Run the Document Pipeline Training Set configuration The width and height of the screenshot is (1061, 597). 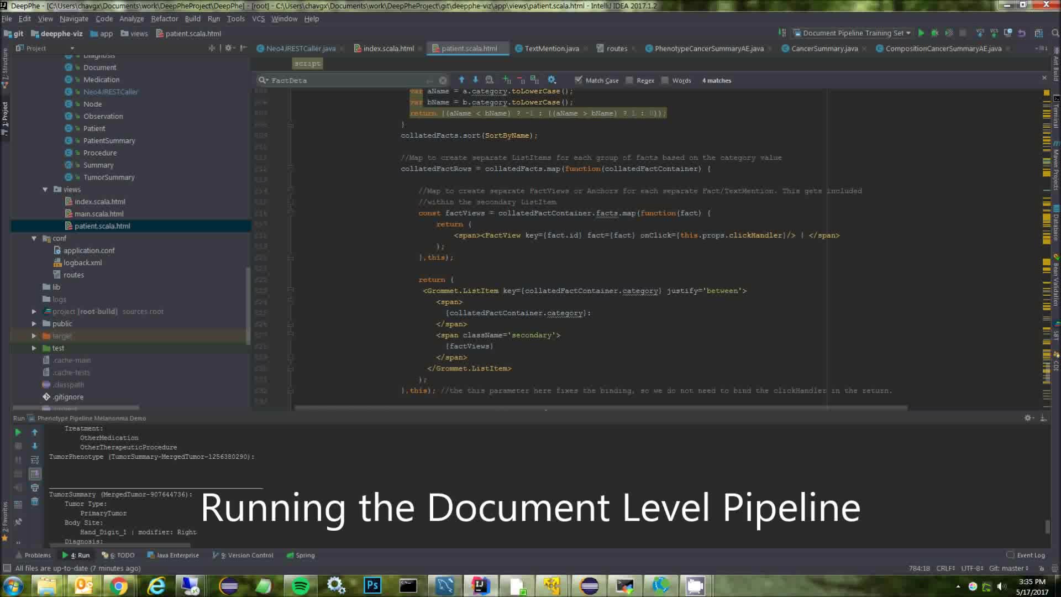(x=921, y=33)
